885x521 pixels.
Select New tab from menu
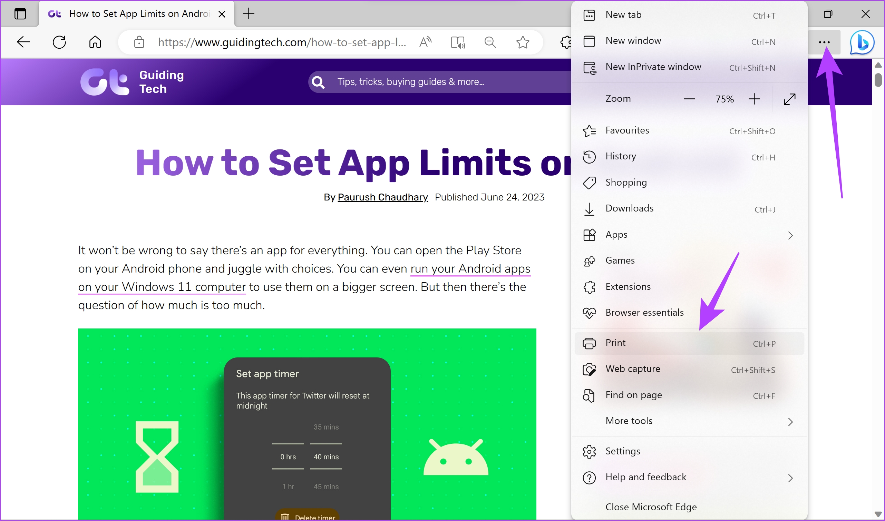(x=689, y=15)
